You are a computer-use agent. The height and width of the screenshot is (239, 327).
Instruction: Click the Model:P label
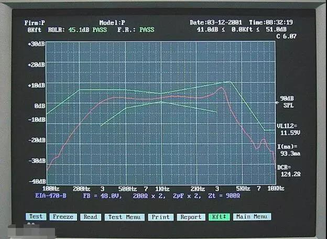[112, 23]
